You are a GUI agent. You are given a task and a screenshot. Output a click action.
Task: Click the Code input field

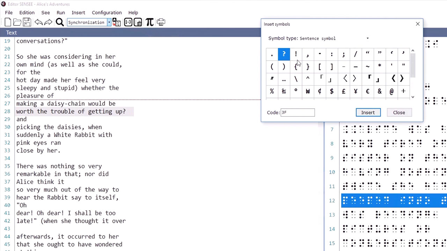point(298,113)
